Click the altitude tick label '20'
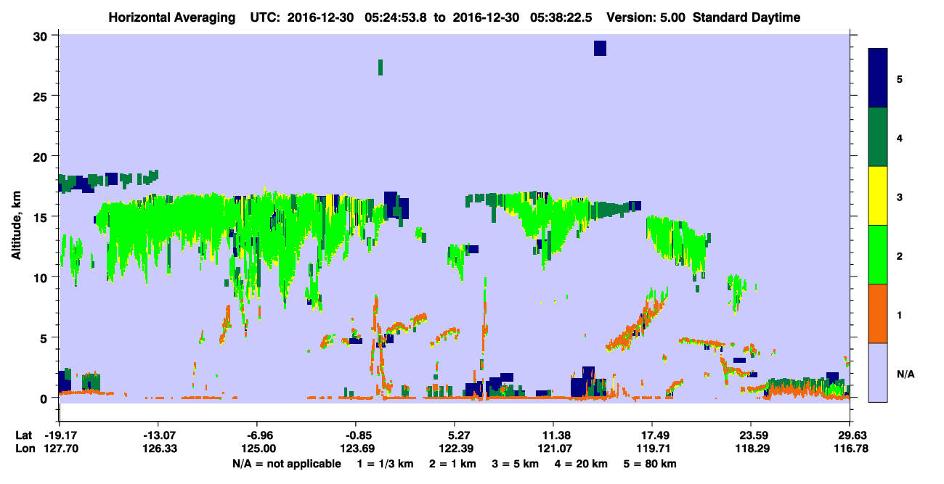Screen dimensions: 944x484 tap(42, 157)
